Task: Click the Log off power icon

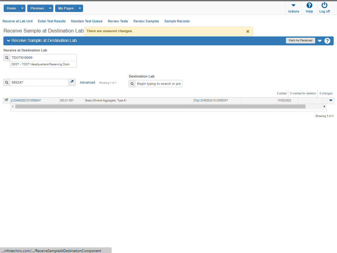Action: tap(324, 5)
